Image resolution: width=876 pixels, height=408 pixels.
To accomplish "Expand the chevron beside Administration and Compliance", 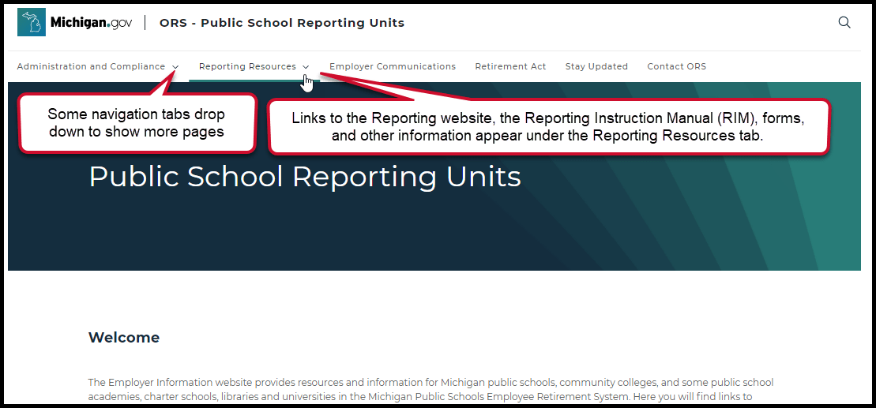I will (175, 67).
